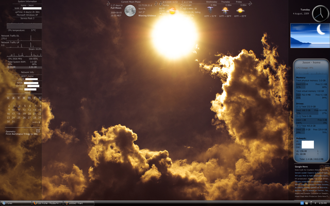Open the iTunes taskbar button

pyautogui.click(x=16, y=203)
